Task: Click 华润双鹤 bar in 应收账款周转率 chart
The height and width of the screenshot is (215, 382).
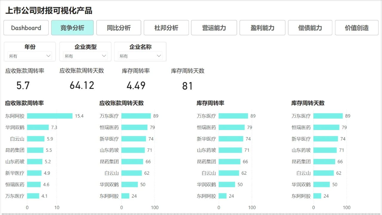Action: (38, 127)
